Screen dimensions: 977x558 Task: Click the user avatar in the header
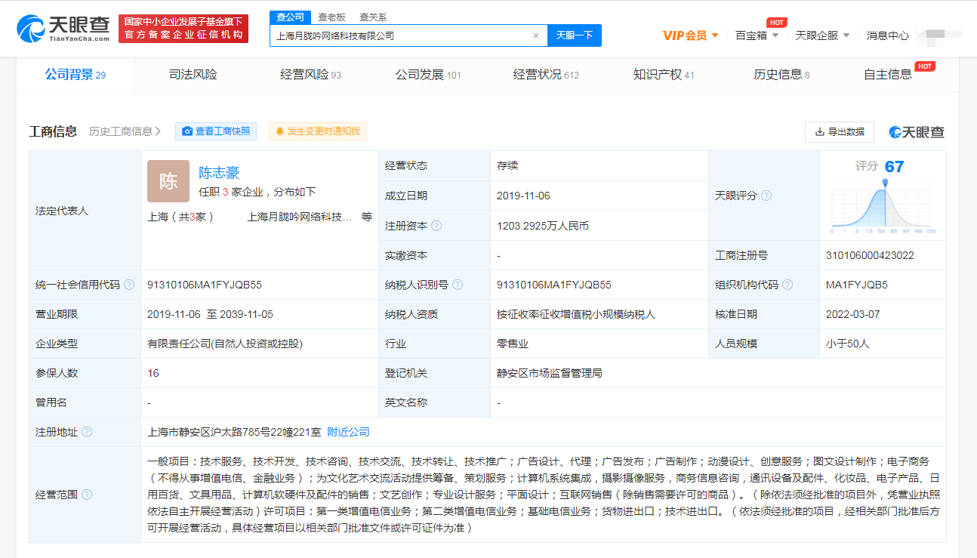point(938,35)
